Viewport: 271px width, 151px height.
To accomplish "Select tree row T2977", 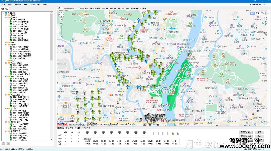I will pyautogui.click(x=21, y=29).
